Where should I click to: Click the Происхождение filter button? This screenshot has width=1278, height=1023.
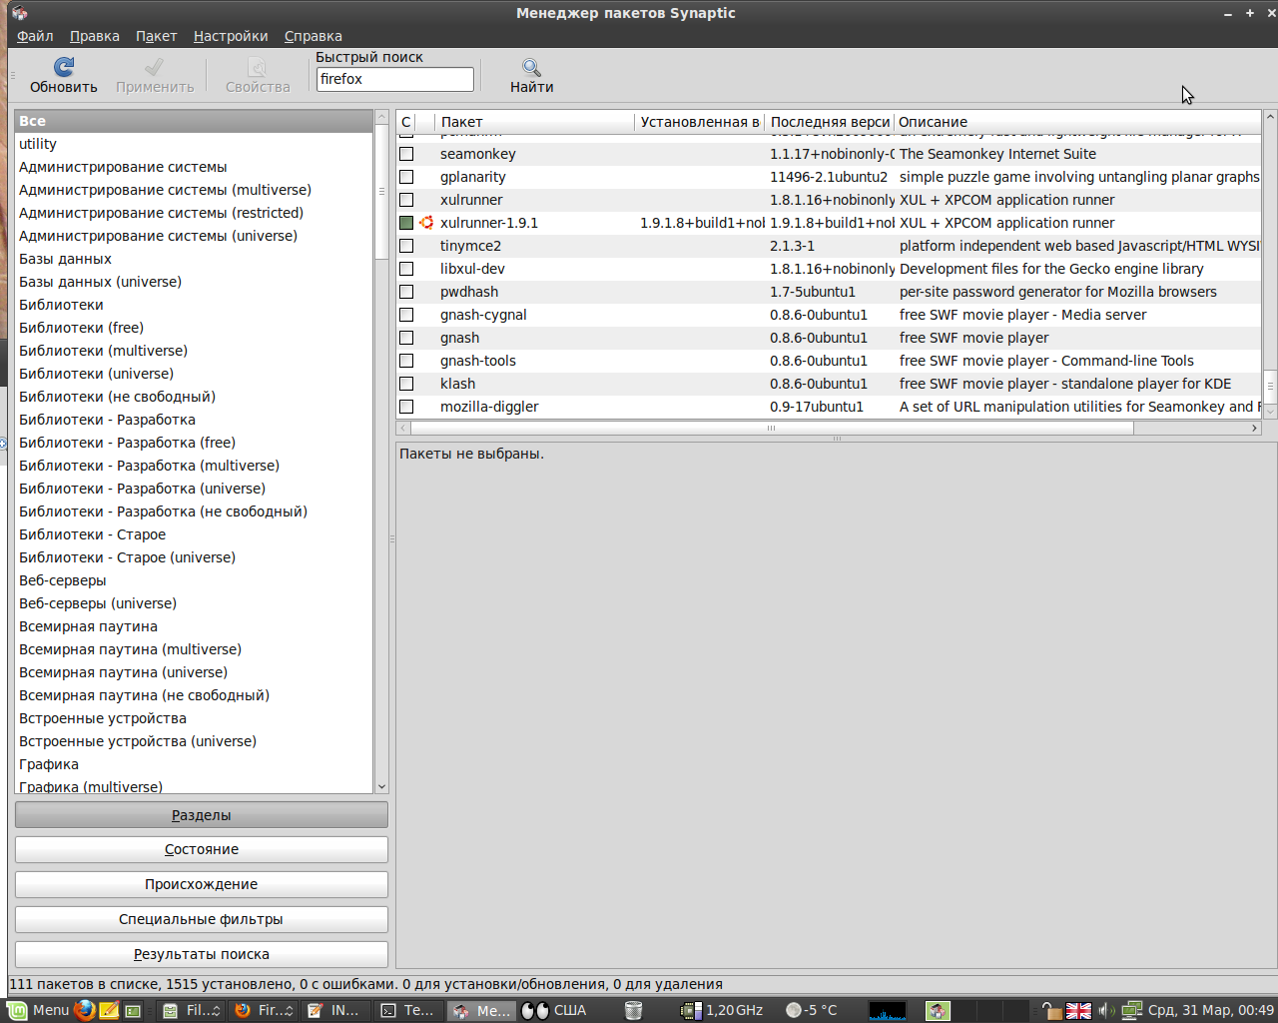[202, 884]
